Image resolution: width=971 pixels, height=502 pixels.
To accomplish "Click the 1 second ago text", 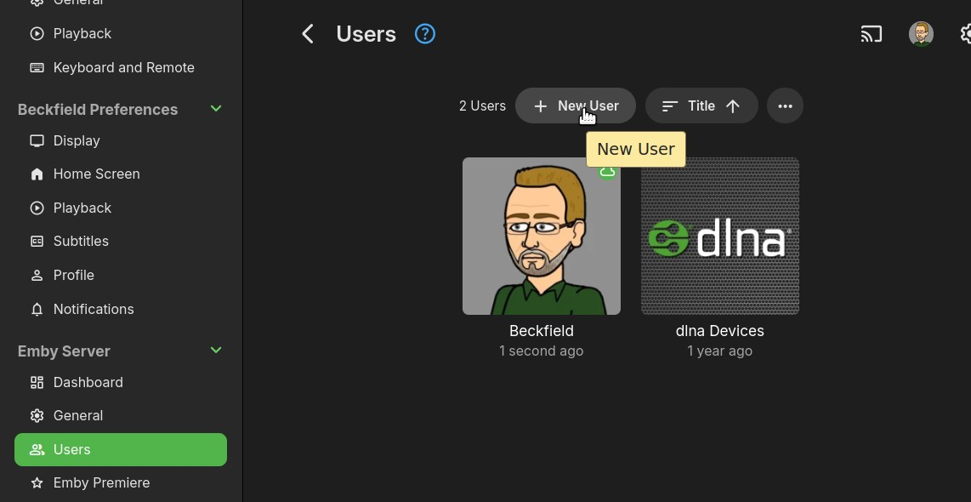I will pos(542,351).
